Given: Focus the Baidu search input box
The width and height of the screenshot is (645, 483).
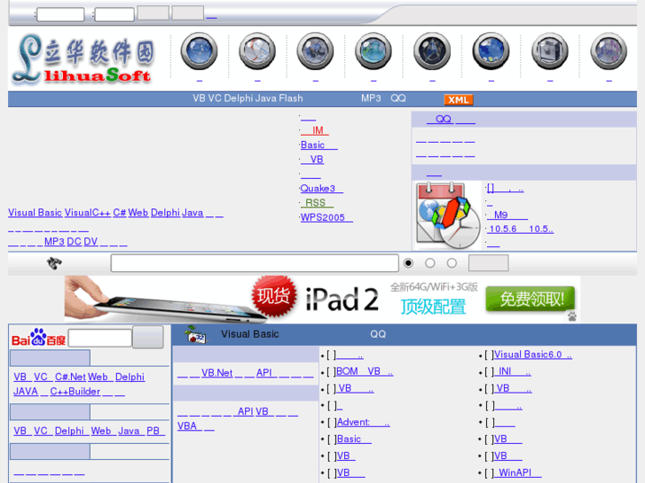Looking at the screenshot, I should click(100, 338).
